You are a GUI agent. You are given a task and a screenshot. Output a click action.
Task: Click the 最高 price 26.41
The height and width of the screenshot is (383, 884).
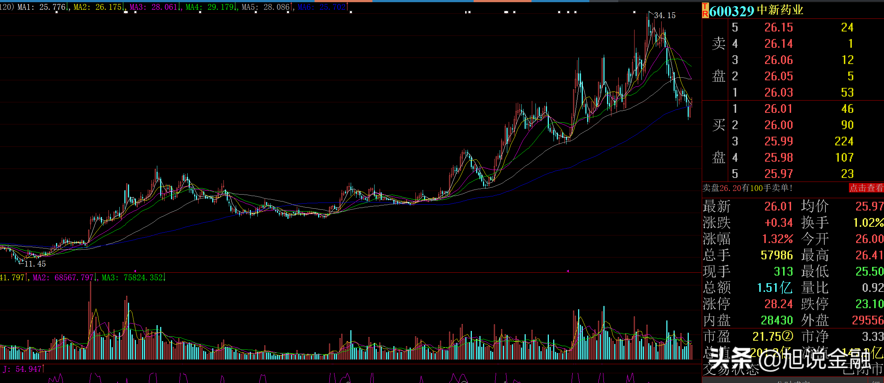870,255
